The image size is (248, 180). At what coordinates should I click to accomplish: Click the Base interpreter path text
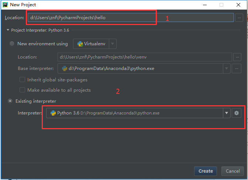[x=111, y=68]
